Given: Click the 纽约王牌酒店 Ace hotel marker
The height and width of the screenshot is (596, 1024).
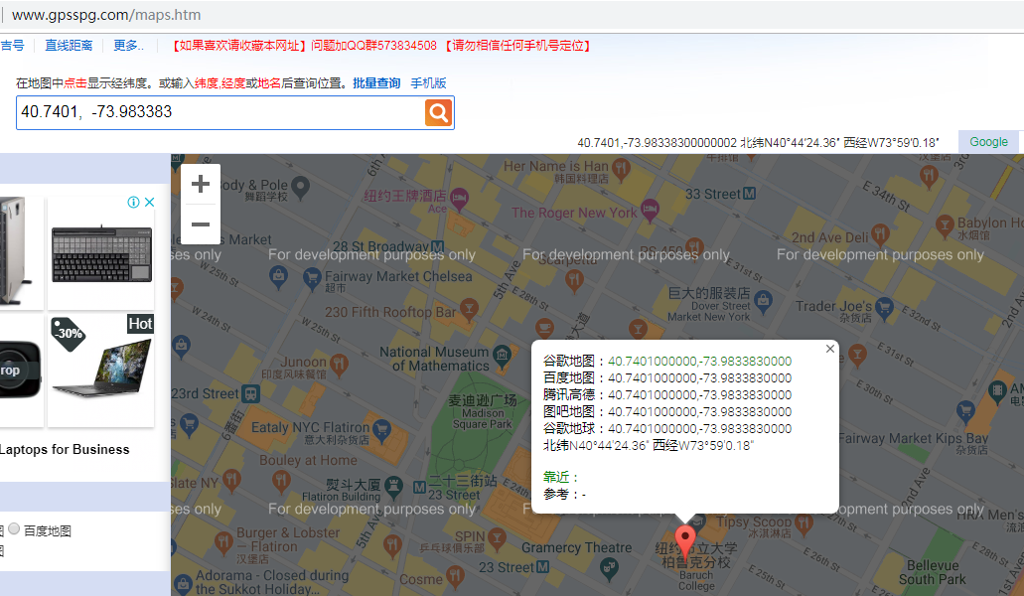Looking at the screenshot, I should pos(460,197).
